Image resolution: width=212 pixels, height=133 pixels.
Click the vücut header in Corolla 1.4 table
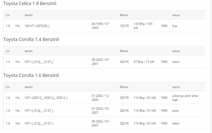coord(176,51)
